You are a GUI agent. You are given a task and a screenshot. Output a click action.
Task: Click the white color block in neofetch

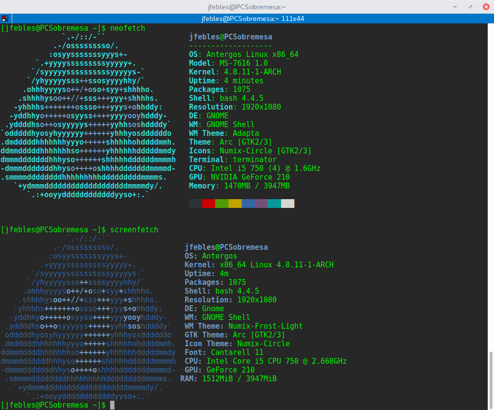pos(287,204)
